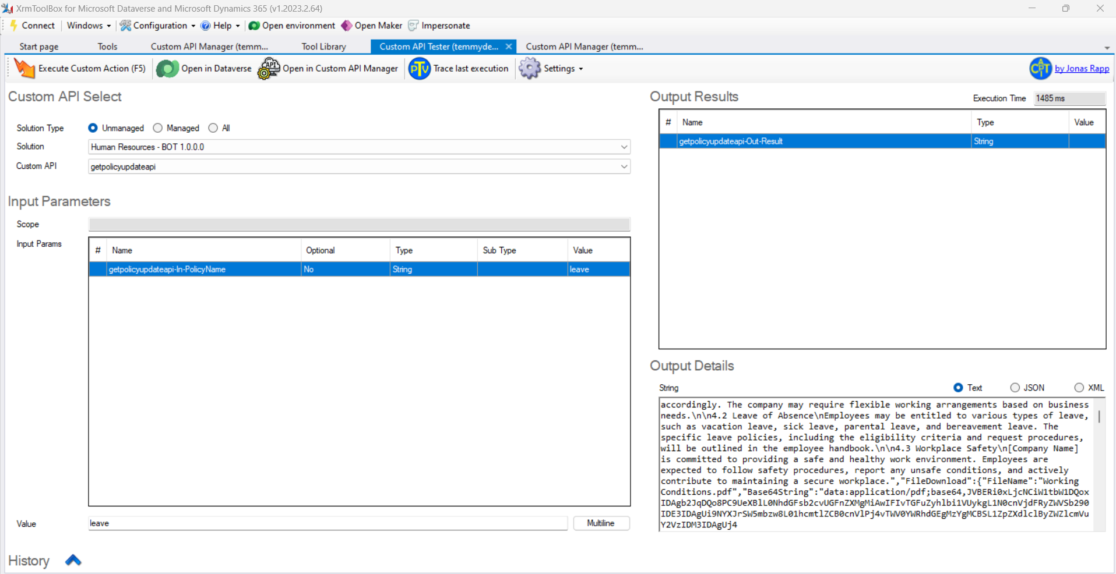The width and height of the screenshot is (1116, 574).
Task: Switch to the Tools tab
Action: [107, 47]
